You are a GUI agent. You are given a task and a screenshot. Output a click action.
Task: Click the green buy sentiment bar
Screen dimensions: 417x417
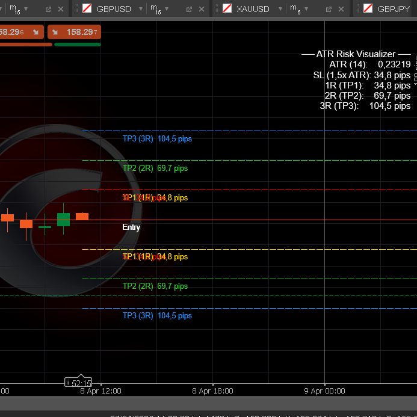[x=77, y=44]
